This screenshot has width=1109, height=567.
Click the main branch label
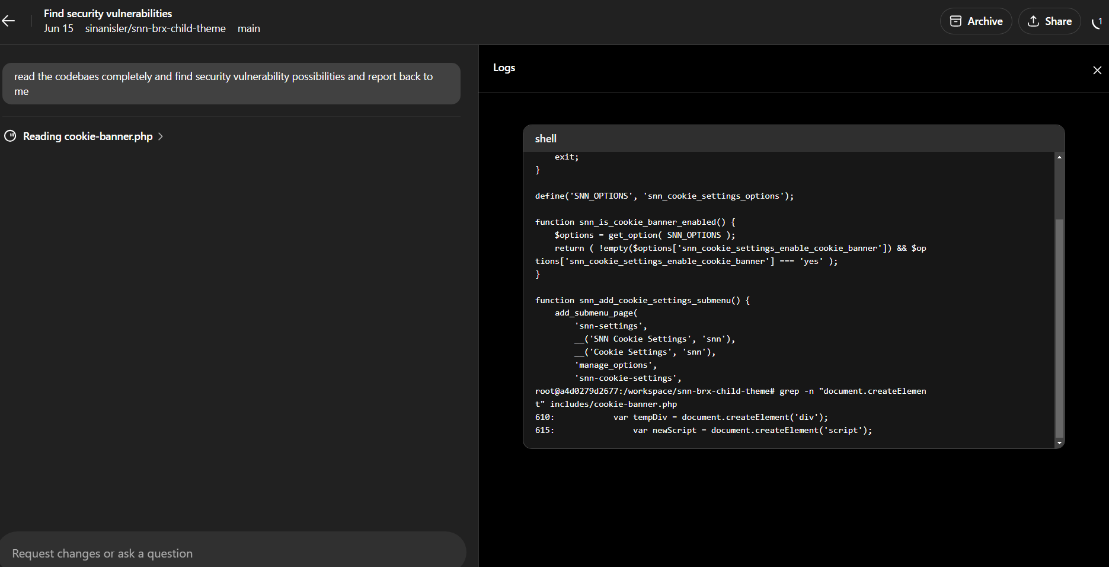pyautogui.click(x=249, y=28)
